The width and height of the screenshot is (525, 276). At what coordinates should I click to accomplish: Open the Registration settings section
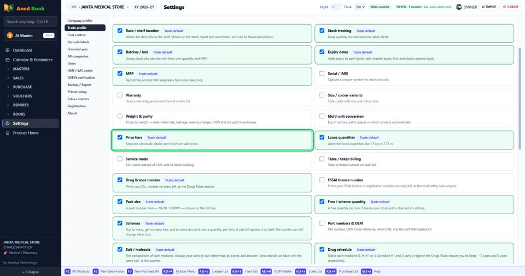pos(85,106)
